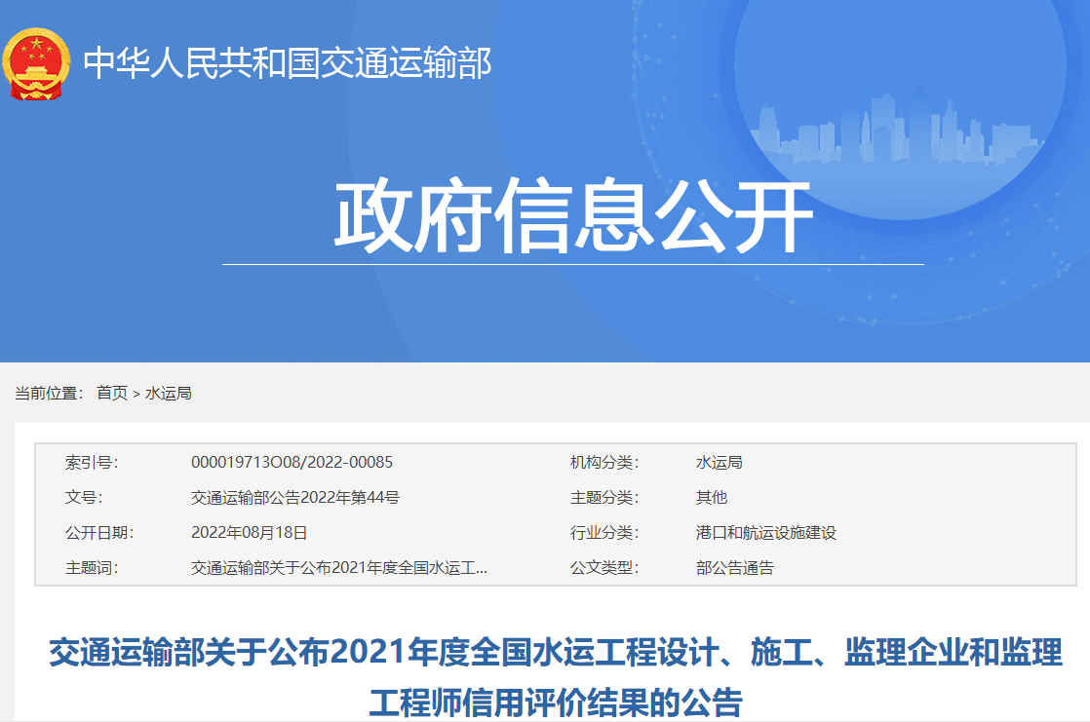Click the 中华人民共和国交通运输部 site title
The width and height of the screenshot is (1090, 722).
pos(288,64)
